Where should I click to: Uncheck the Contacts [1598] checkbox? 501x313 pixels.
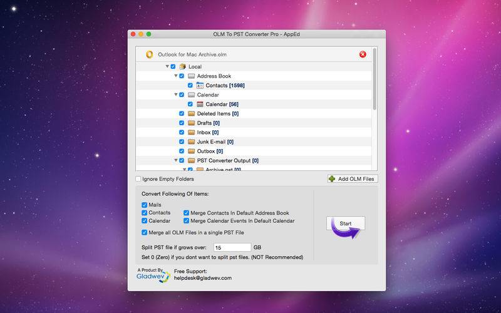pos(190,85)
